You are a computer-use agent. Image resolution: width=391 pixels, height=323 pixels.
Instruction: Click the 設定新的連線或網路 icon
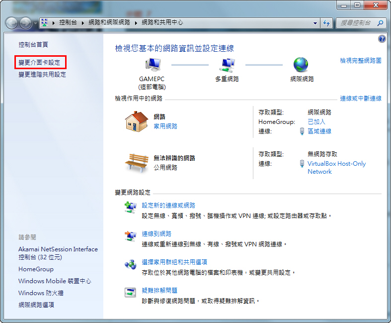(130, 208)
